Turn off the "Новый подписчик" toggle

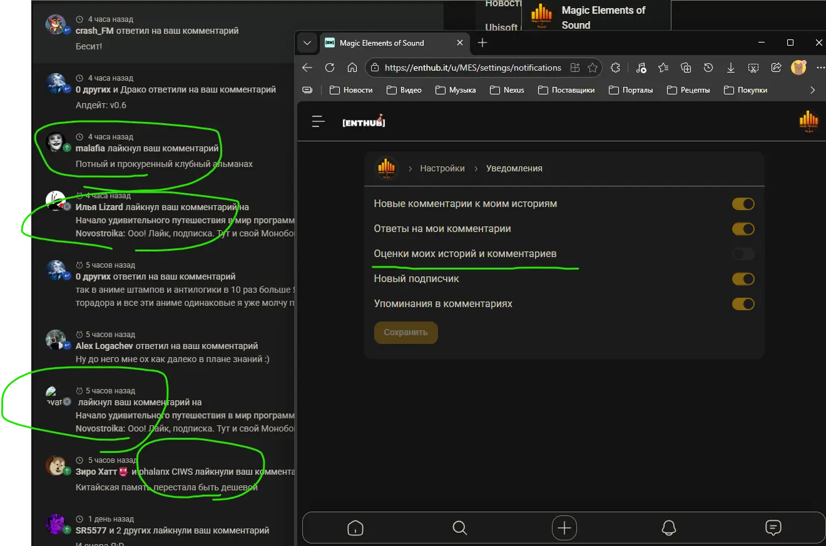click(x=743, y=279)
